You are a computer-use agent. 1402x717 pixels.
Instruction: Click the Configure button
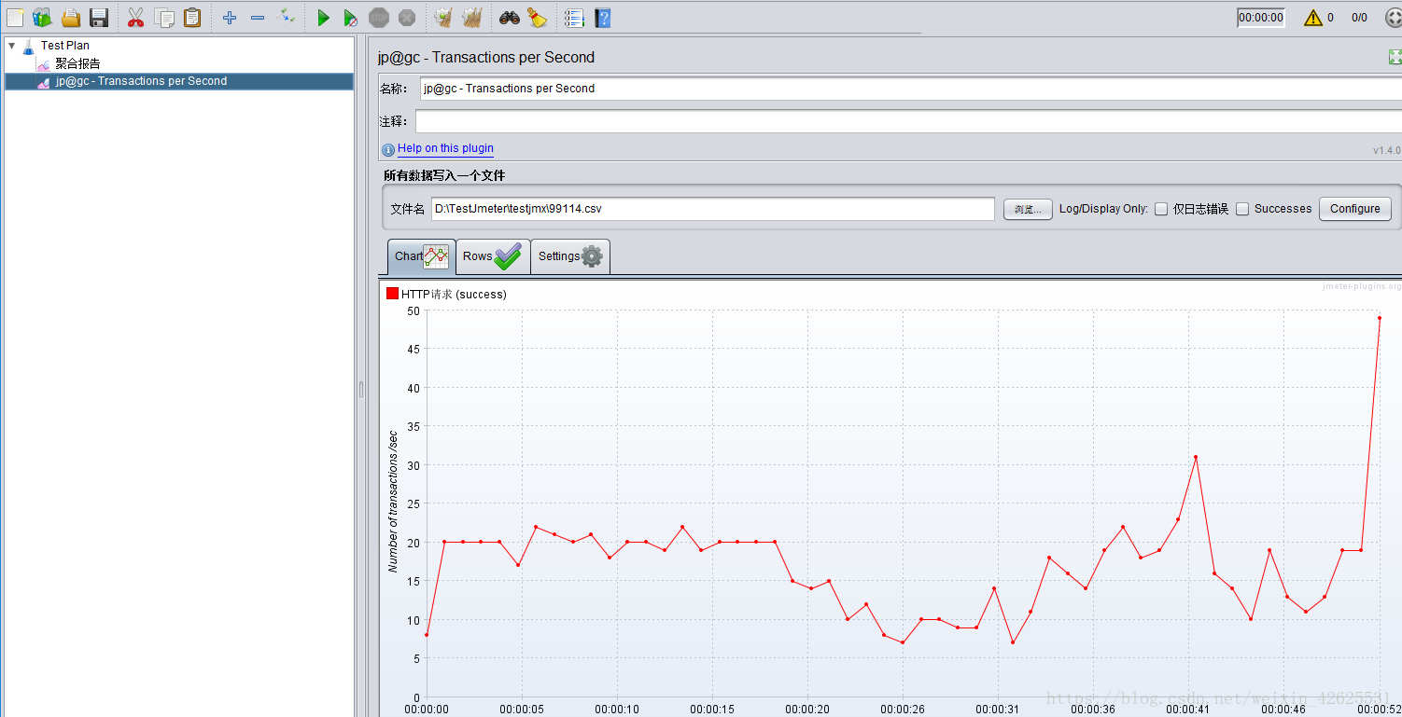coord(1354,209)
